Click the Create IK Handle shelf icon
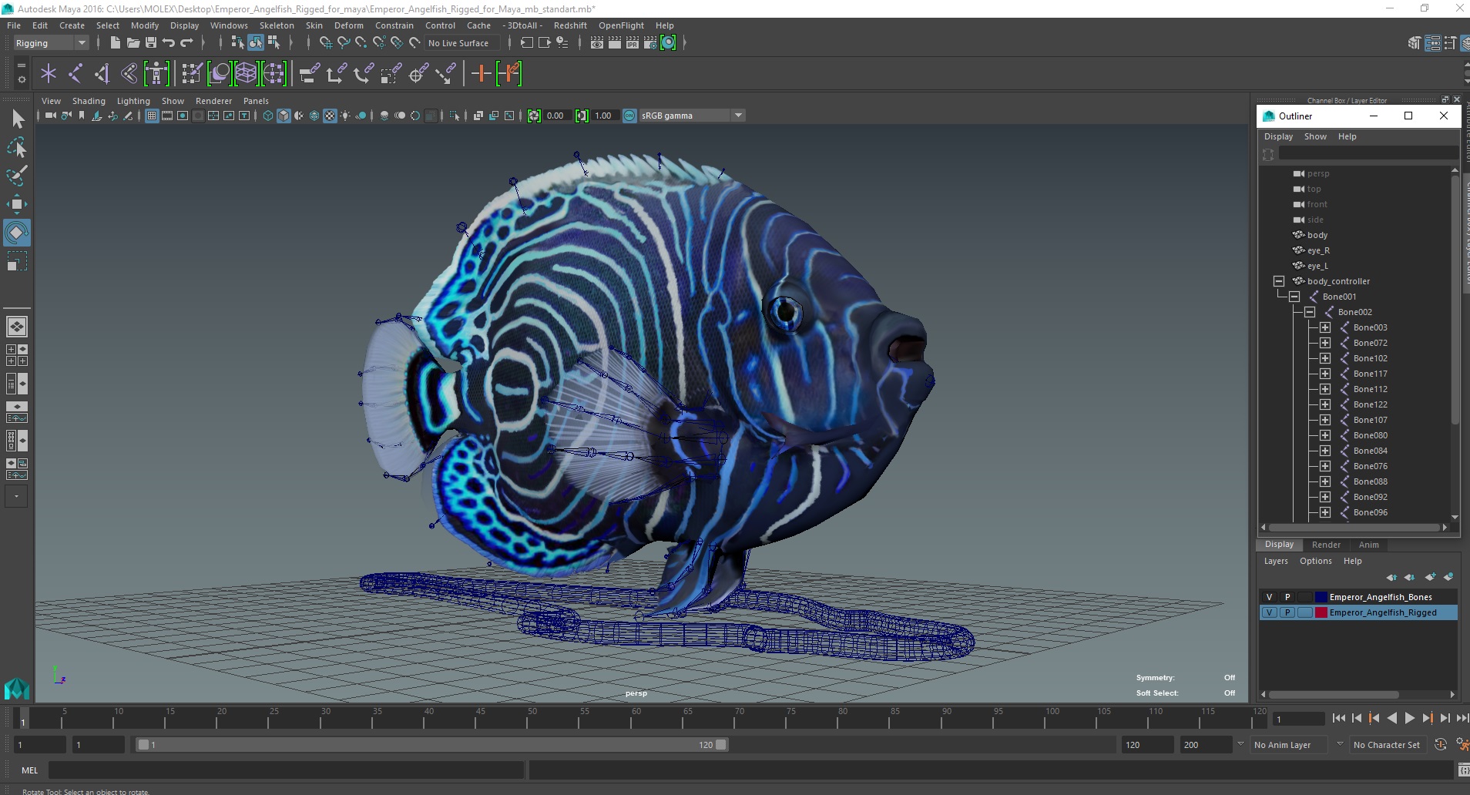 click(x=102, y=74)
